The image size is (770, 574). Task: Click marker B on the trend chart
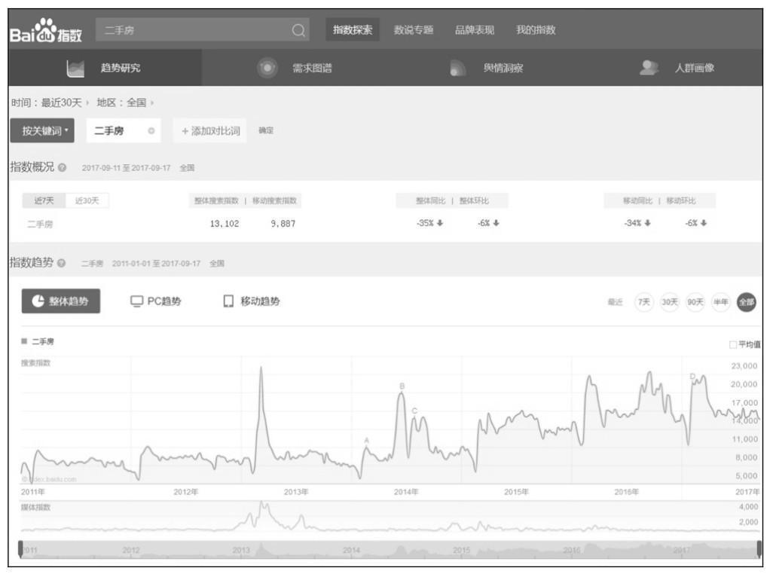(x=402, y=386)
